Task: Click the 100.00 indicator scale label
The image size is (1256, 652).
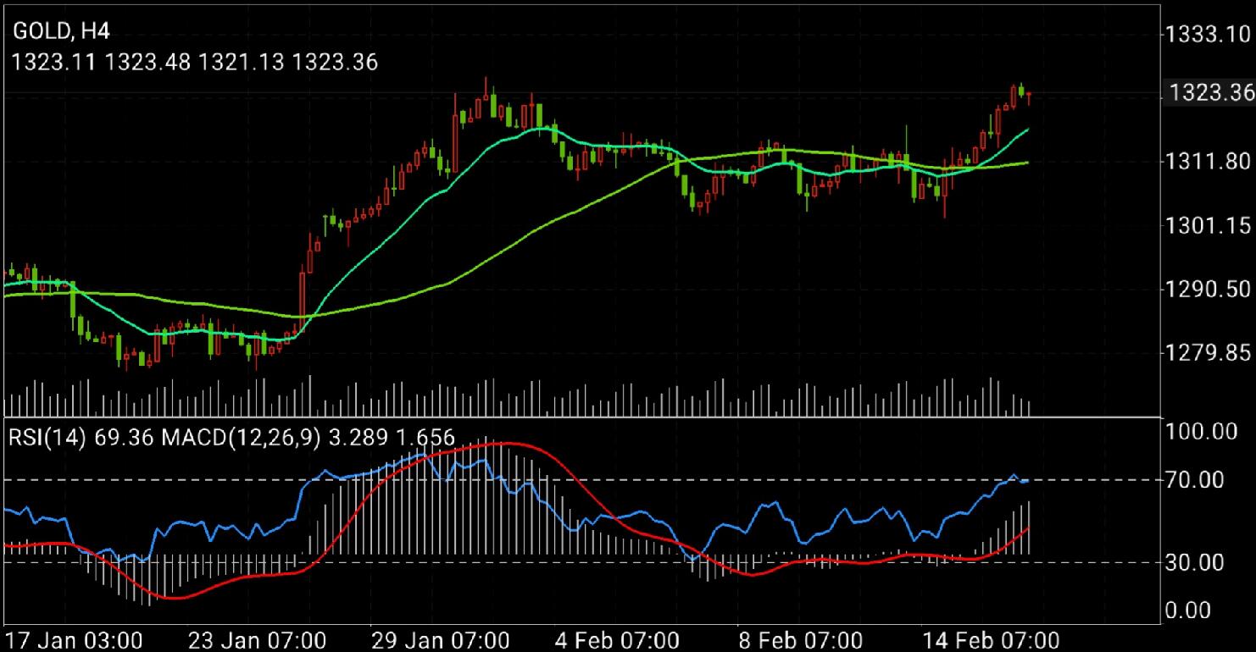Action: pyautogui.click(x=1202, y=433)
